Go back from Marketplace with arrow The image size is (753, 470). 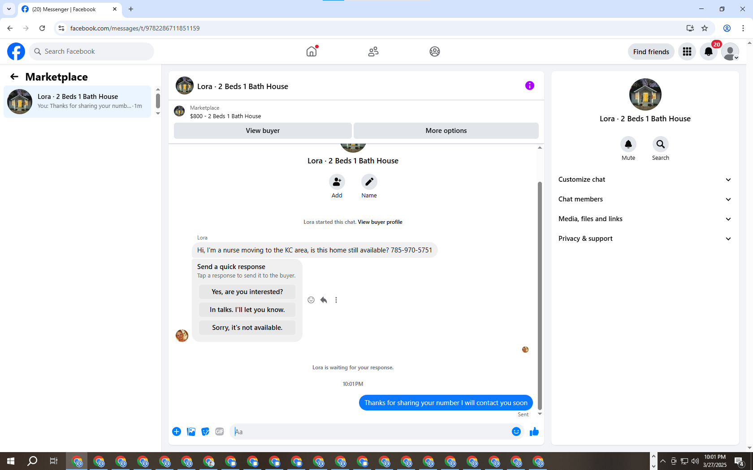[14, 77]
